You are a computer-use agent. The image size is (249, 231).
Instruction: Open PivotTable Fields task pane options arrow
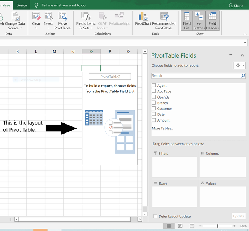click(231, 55)
